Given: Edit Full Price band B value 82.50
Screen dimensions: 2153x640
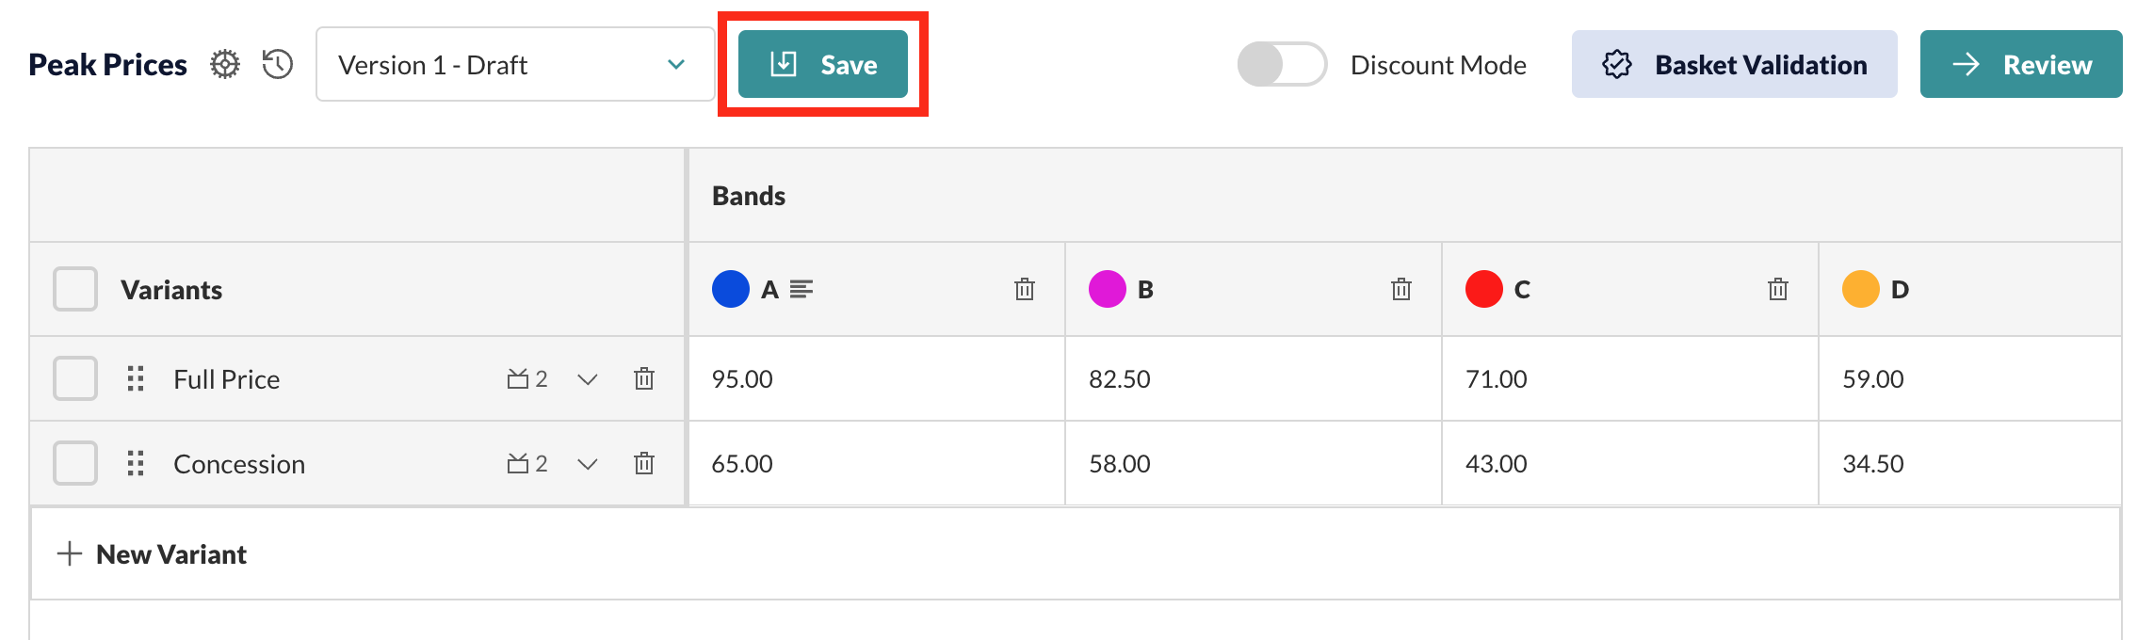Looking at the screenshot, I should click(x=1254, y=378).
